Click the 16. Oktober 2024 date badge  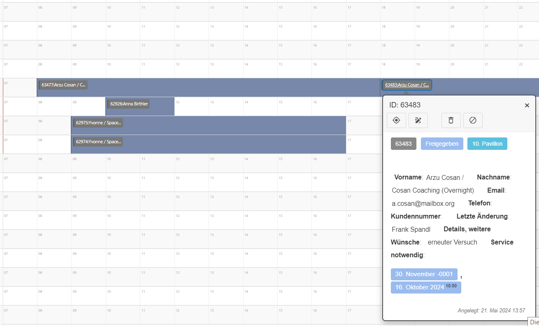(426, 287)
